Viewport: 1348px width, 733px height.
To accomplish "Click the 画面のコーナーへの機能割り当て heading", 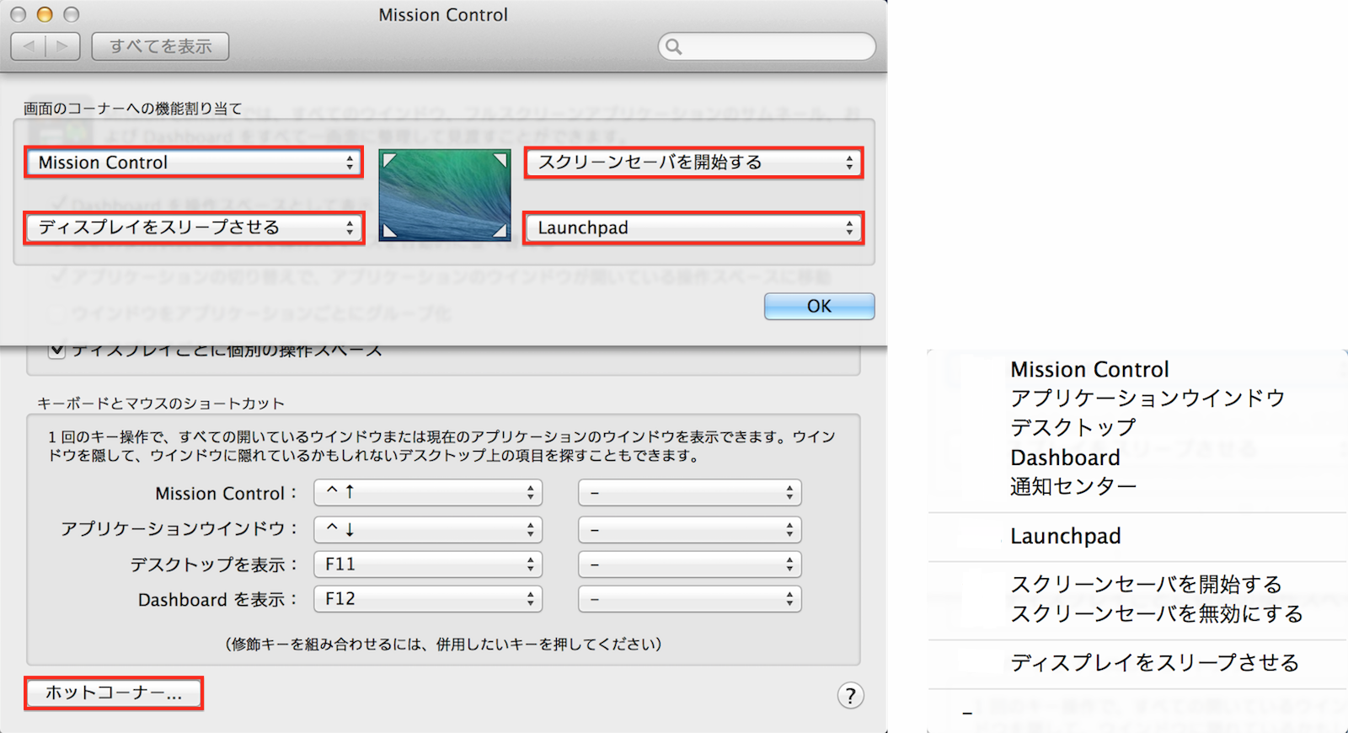I will coord(132,109).
